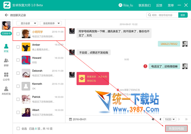Click Amber's black dog avatar
The image size is (191, 134).
[26, 47]
